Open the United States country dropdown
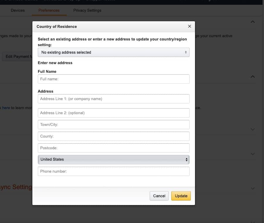This screenshot has width=264, height=223. 114,159
